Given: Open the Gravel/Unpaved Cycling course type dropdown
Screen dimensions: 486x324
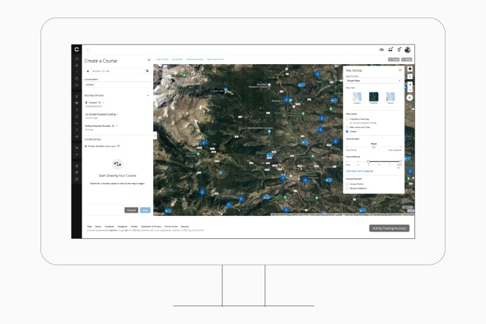Looking at the screenshot, I should click(102, 114).
